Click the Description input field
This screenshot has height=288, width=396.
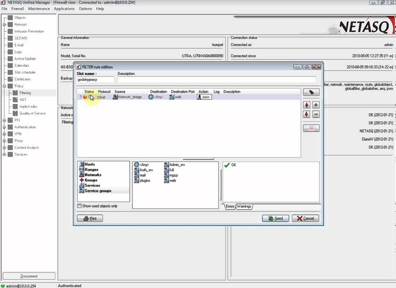(217, 80)
